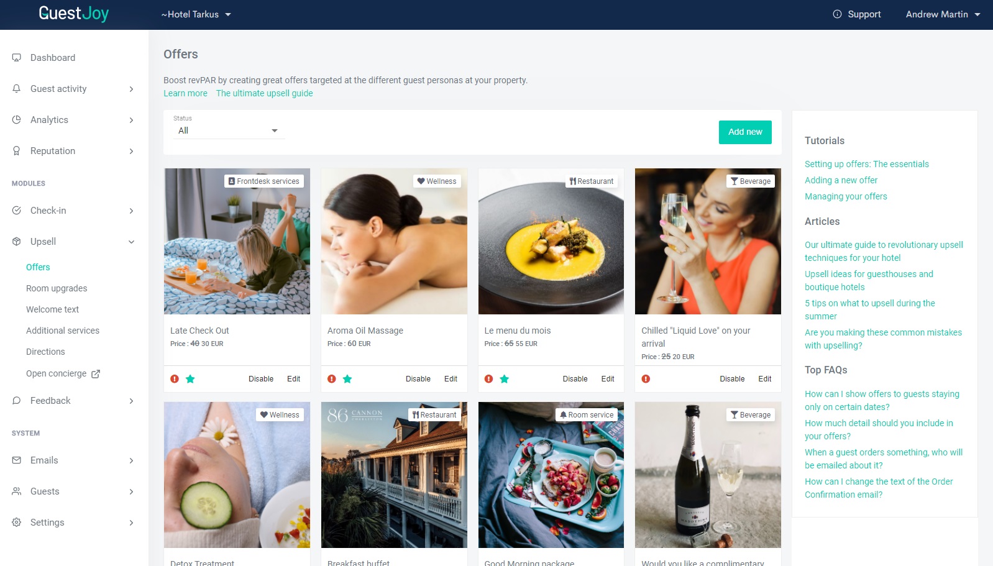Image resolution: width=993 pixels, height=566 pixels.
Task: Disable the Le menu du mois offer
Action: [575, 379]
